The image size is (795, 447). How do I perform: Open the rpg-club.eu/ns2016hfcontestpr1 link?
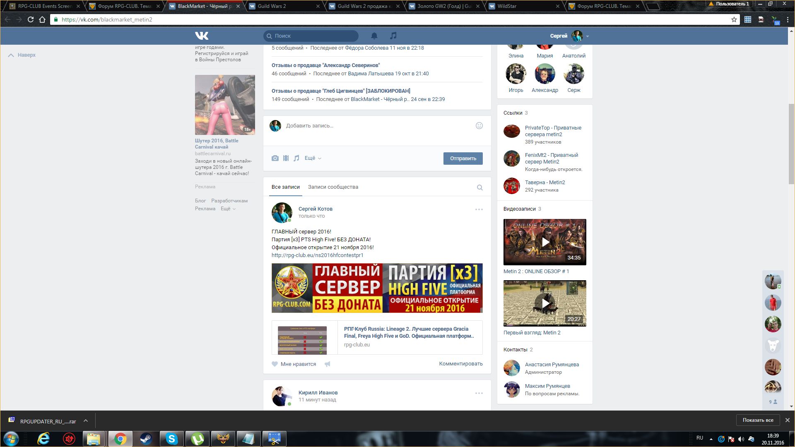point(317,255)
